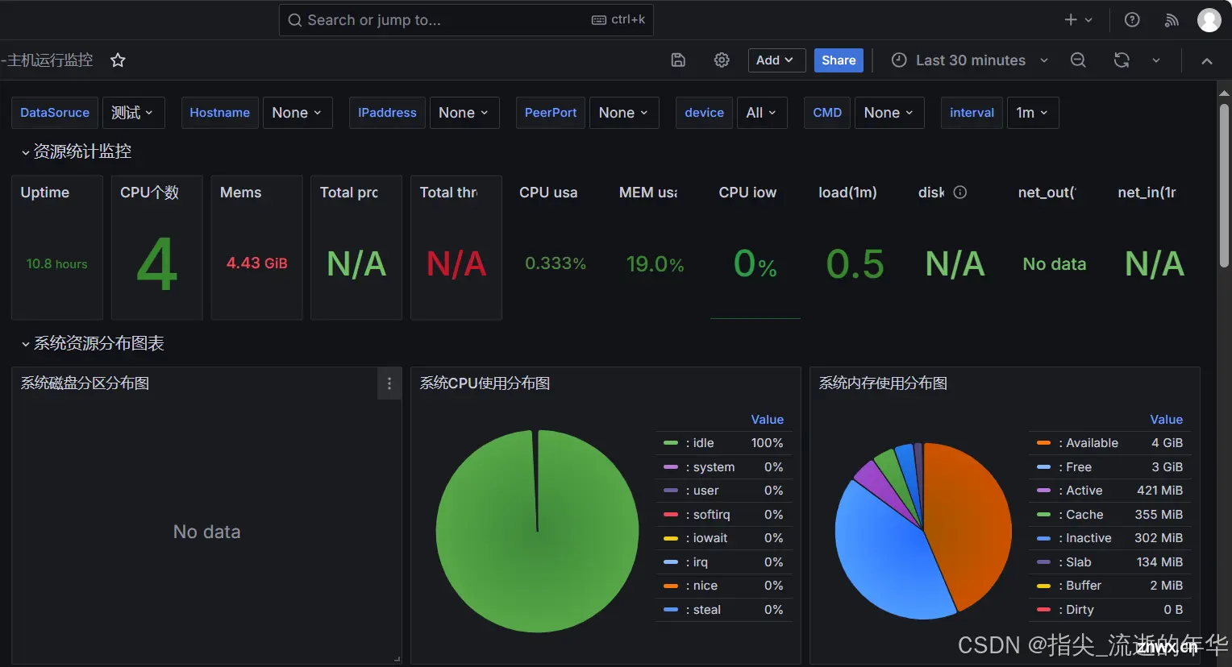Open the help question-mark icon

[x=1132, y=20]
